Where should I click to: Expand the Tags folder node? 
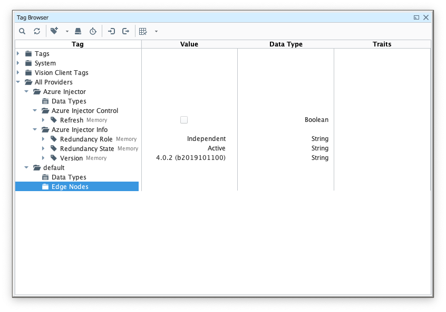tap(18, 53)
